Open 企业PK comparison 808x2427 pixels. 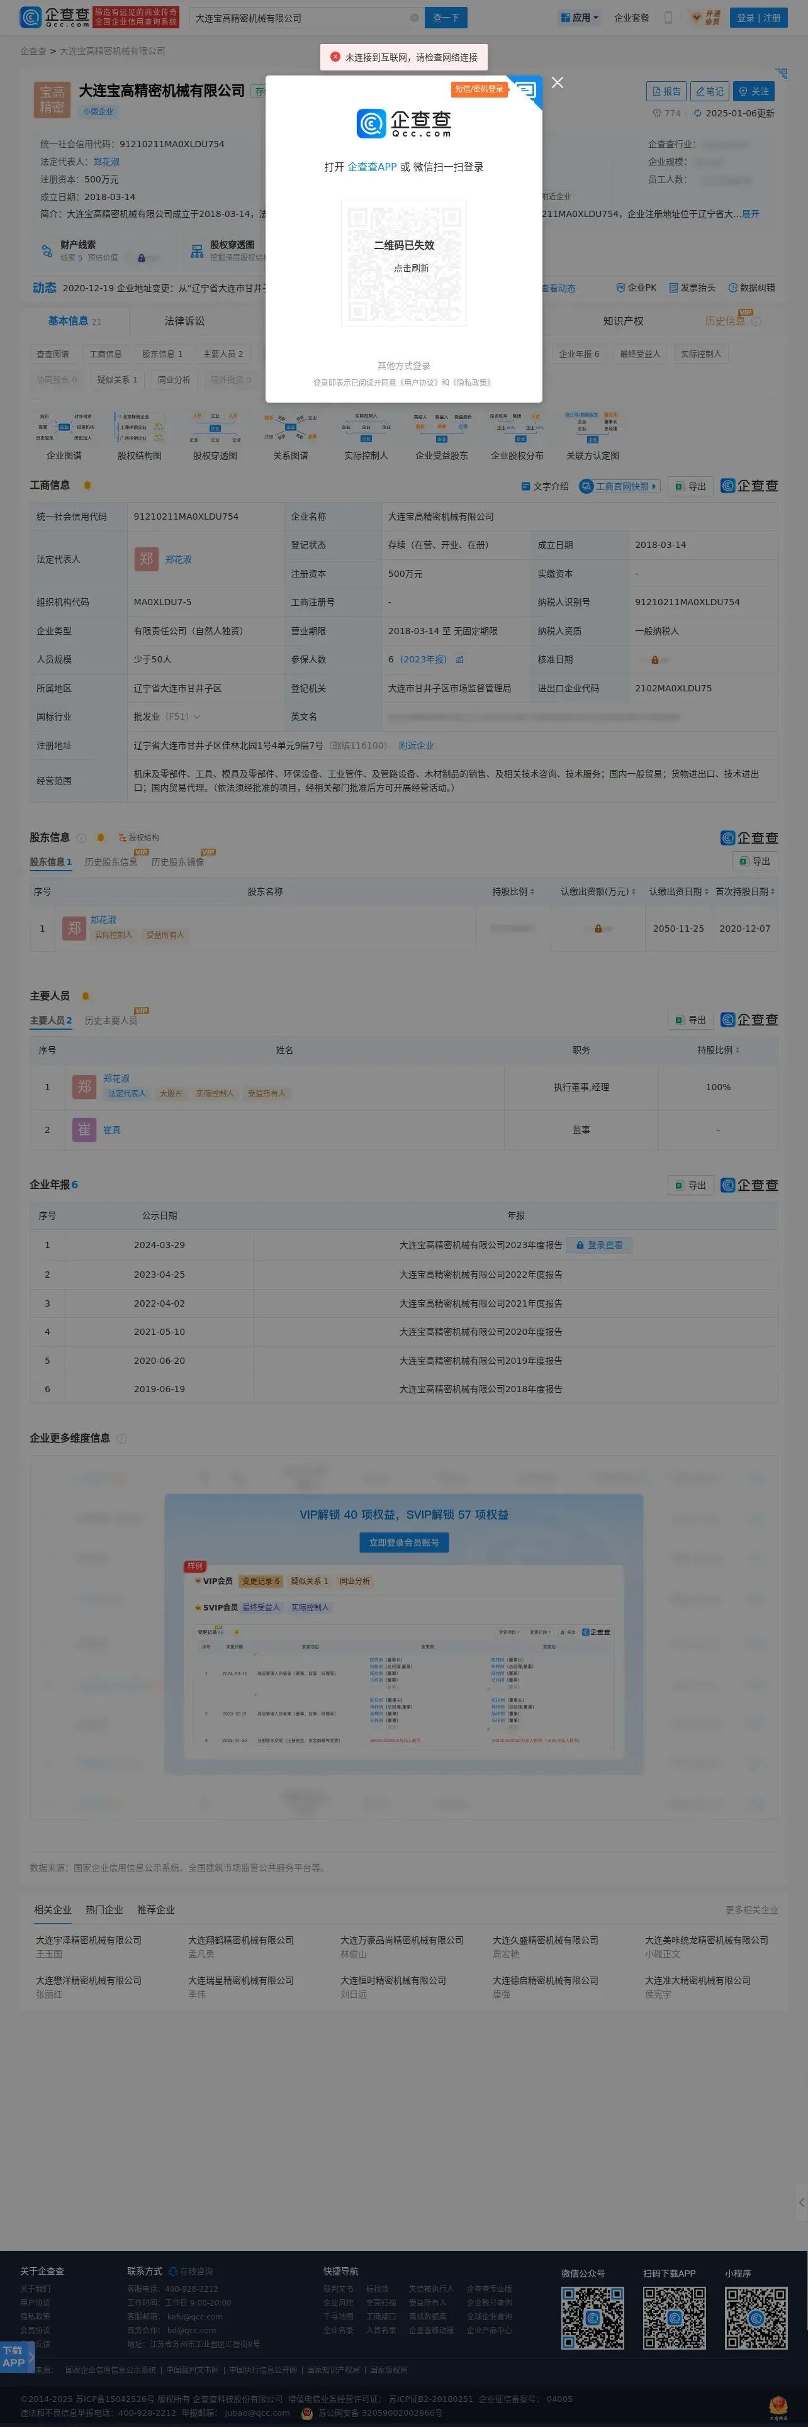(x=636, y=287)
